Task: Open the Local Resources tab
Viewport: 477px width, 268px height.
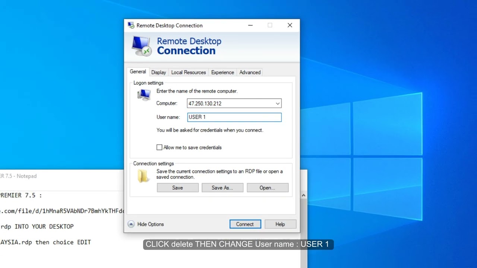Action: point(189,72)
